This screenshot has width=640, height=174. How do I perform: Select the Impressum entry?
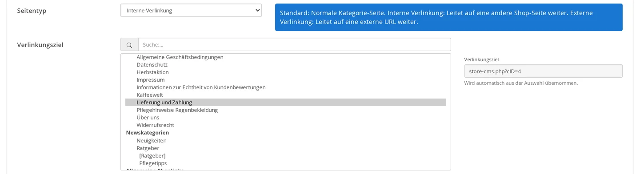tap(285, 80)
